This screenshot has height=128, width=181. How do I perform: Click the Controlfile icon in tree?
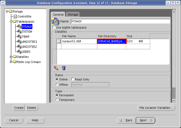[15, 16]
